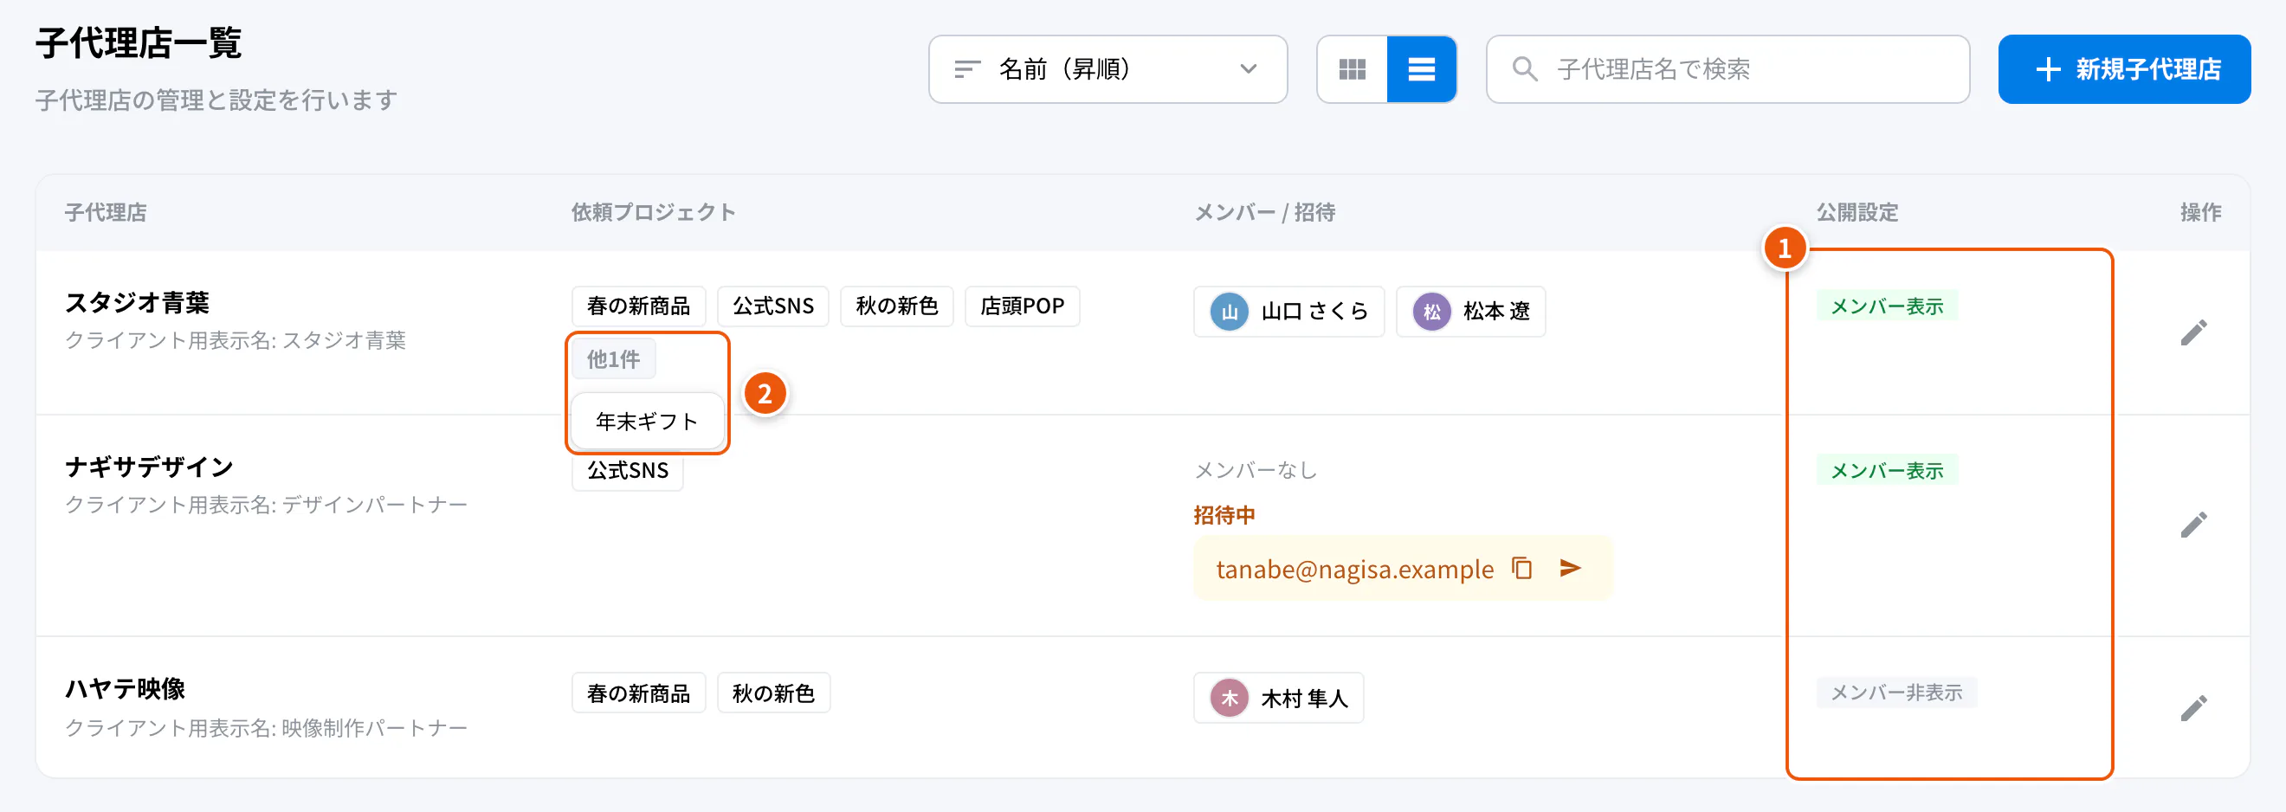The height and width of the screenshot is (812, 2286).
Task: Click the 子代理店名で検索 search field
Action: pyautogui.click(x=1727, y=69)
